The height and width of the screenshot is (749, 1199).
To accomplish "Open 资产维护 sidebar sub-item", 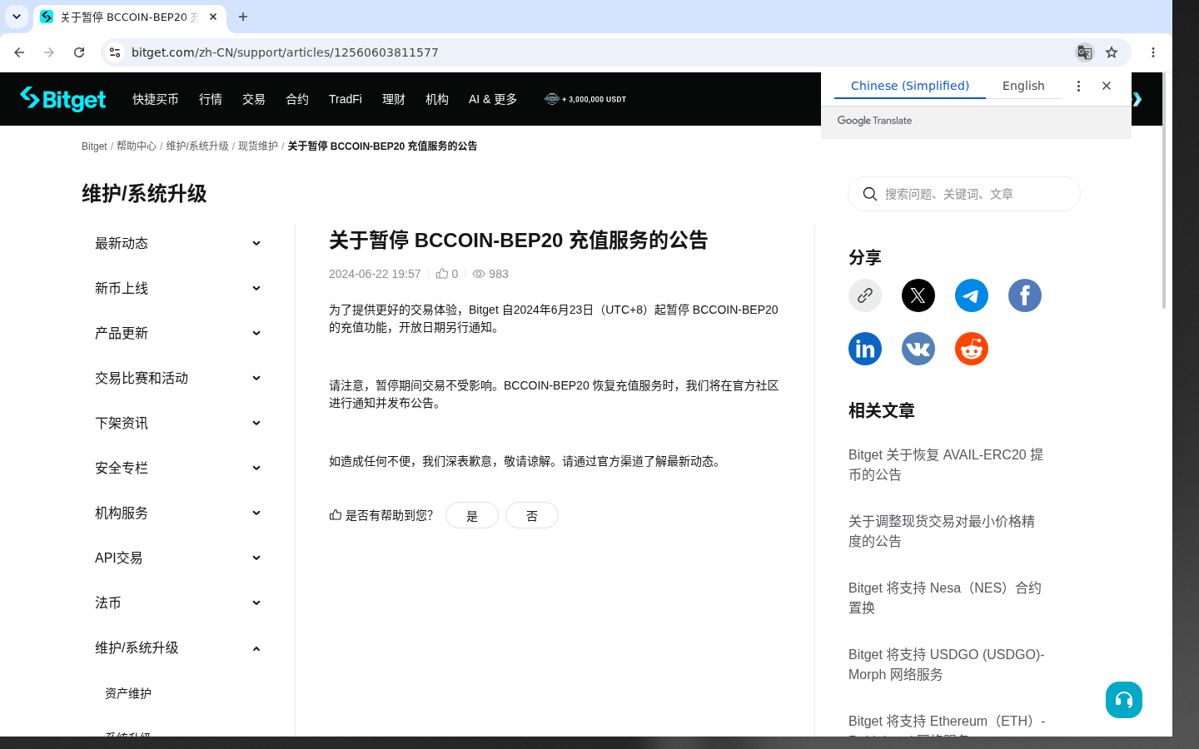I will pos(128,693).
